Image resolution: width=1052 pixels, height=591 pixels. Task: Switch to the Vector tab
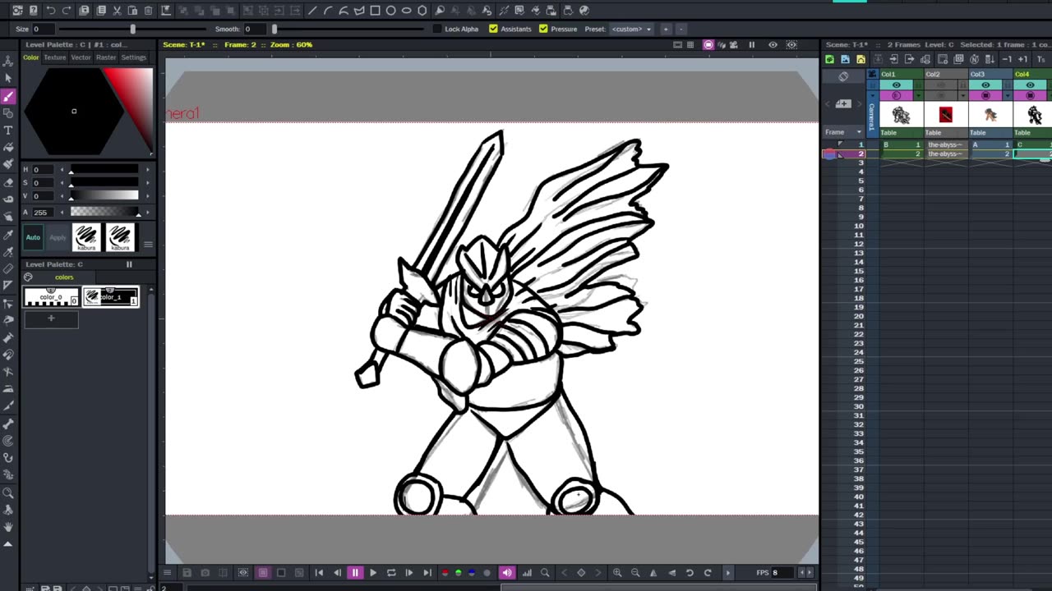(x=81, y=57)
